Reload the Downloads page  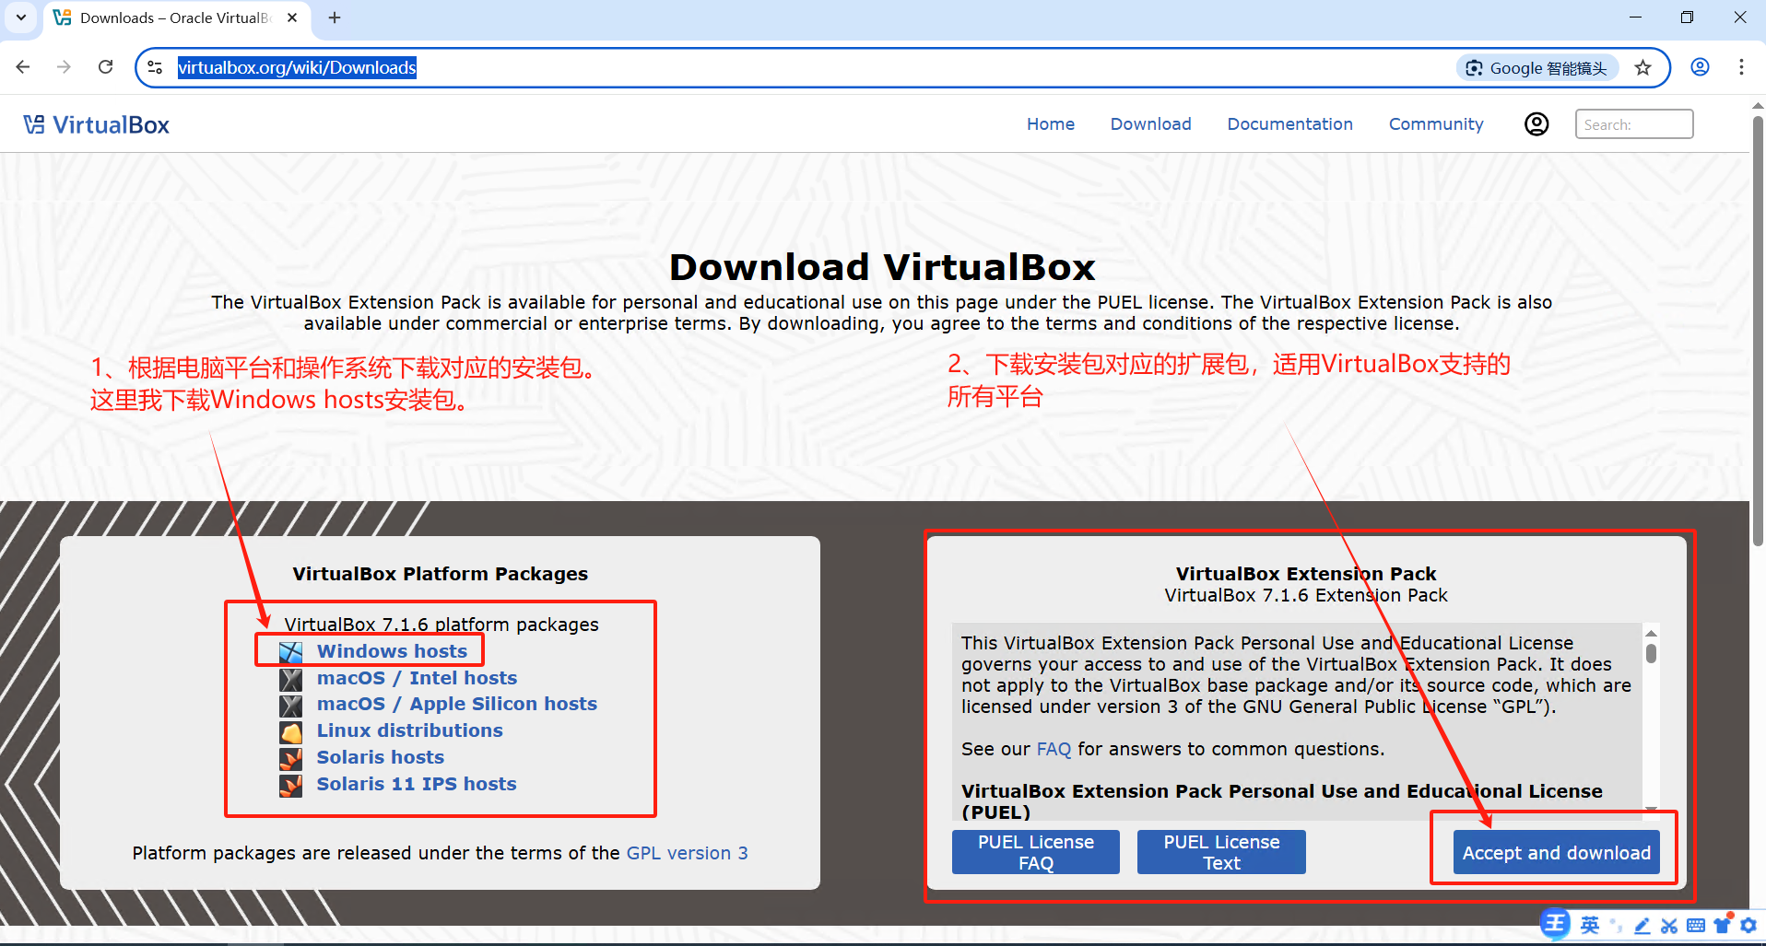coord(106,67)
